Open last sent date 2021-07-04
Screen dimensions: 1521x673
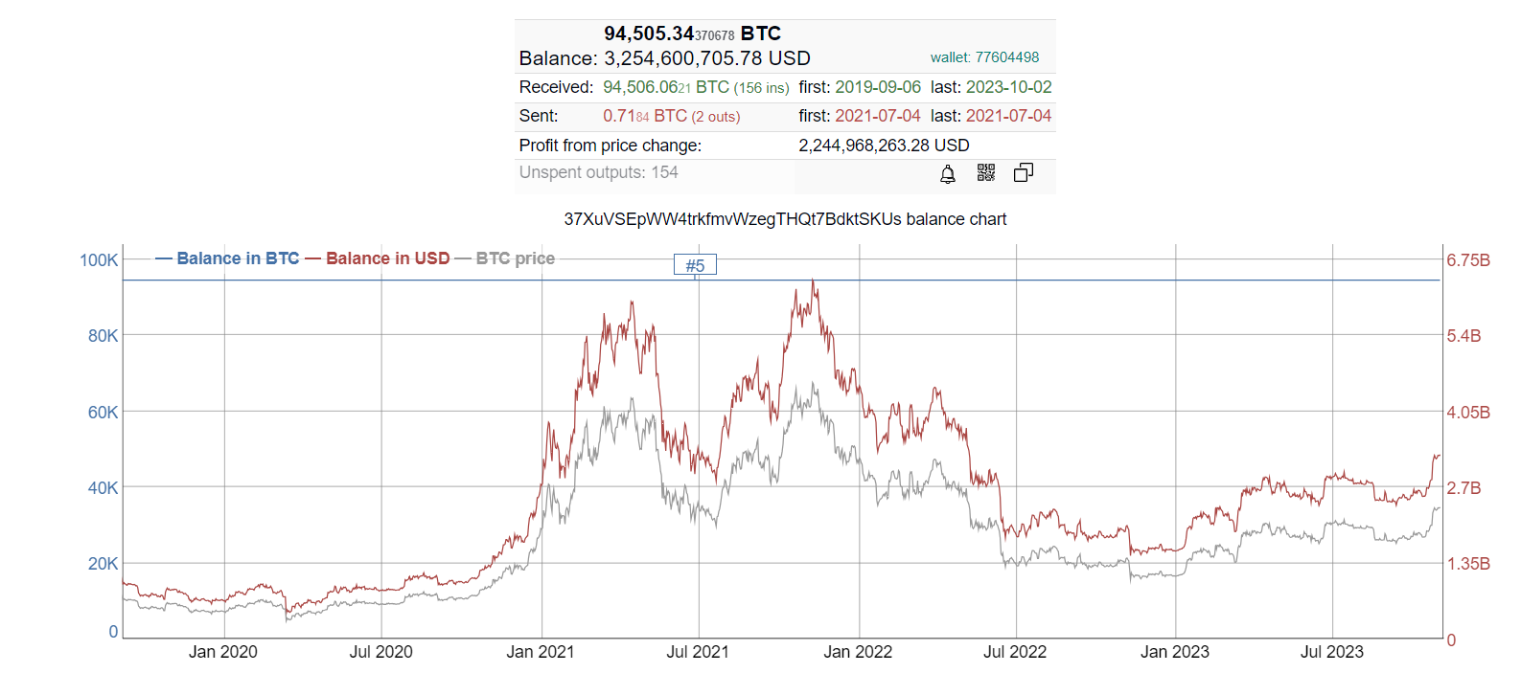[1008, 116]
